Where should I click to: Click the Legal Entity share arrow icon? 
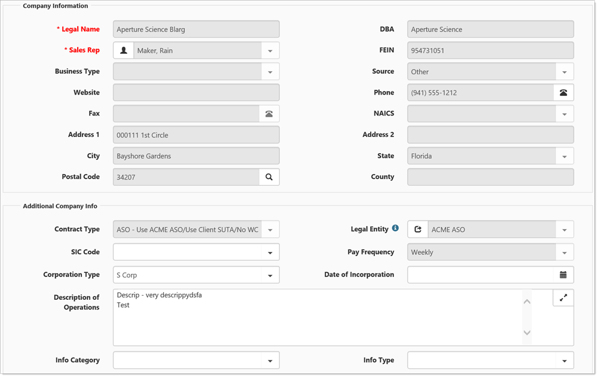coord(417,229)
